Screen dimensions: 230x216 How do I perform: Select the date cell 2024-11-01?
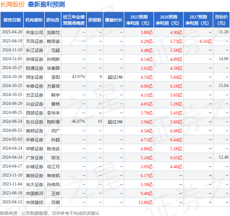click(12, 59)
